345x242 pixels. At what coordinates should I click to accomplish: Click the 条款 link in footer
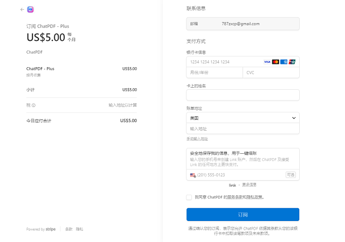pyautogui.click(x=68, y=229)
